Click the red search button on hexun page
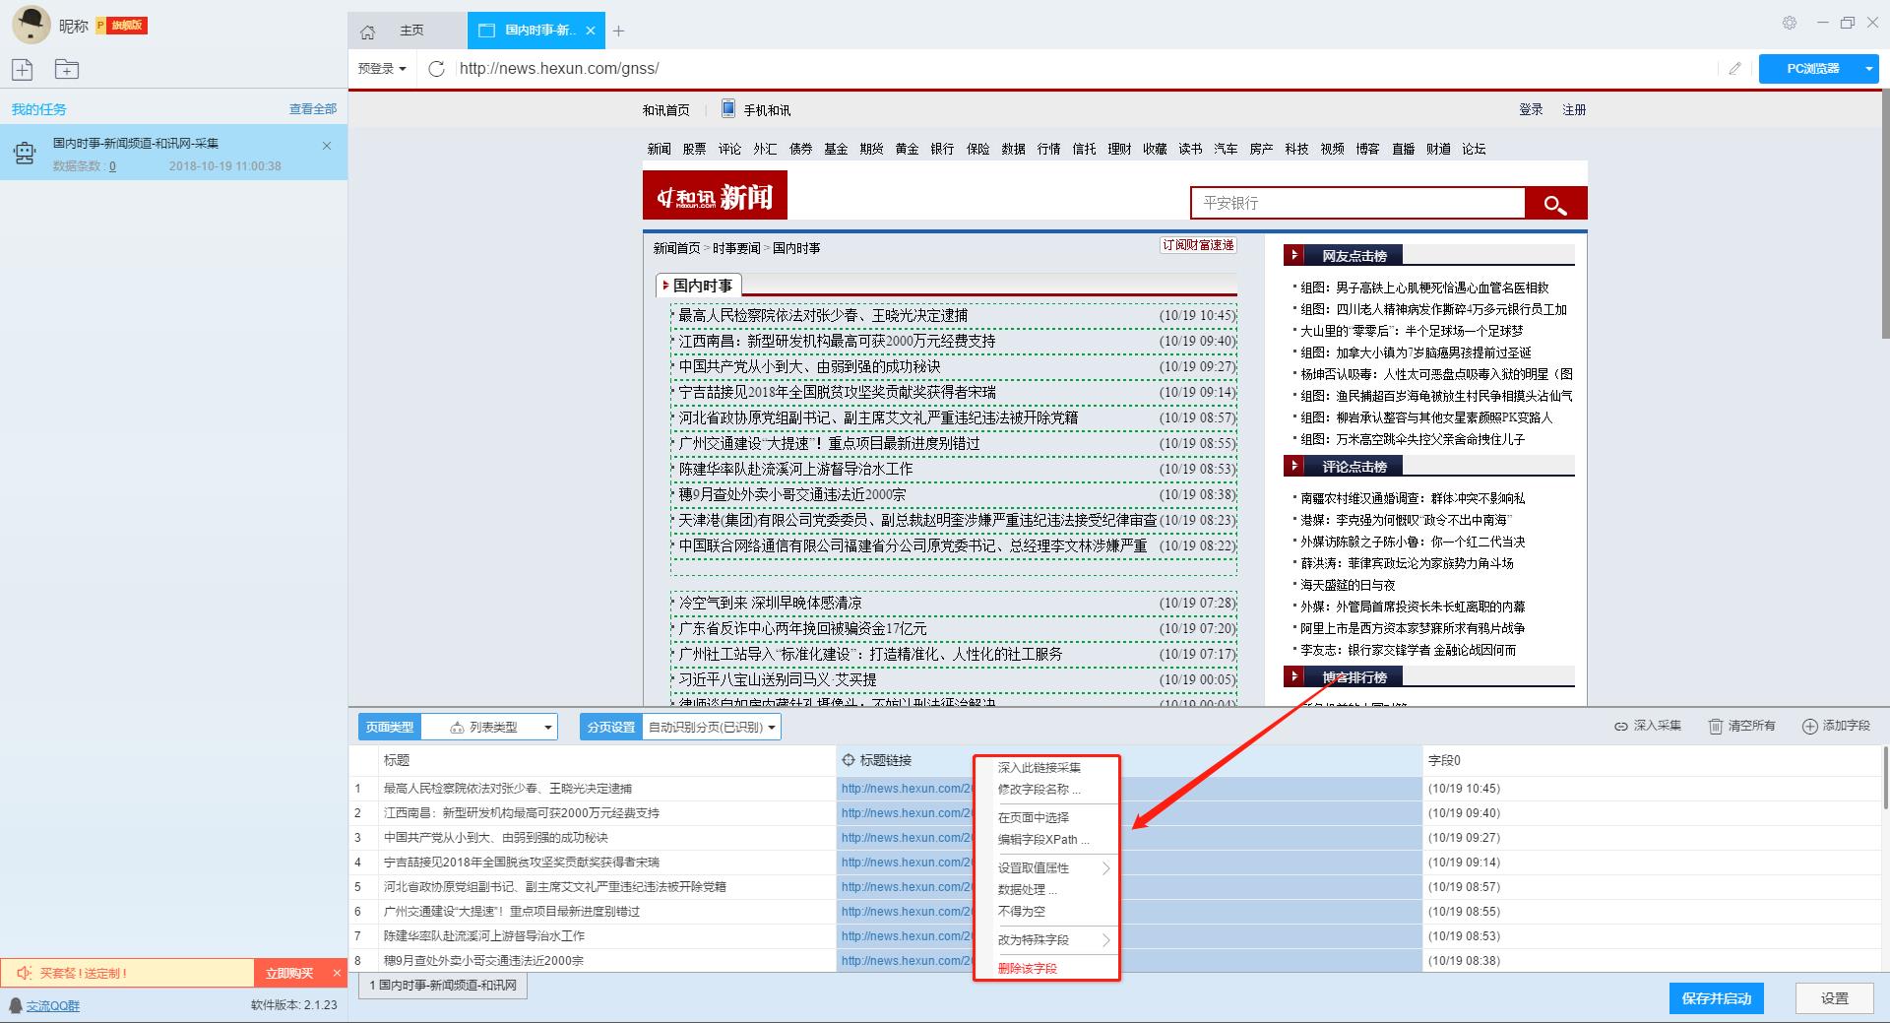The image size is (1890, 1023). (1555, 203)
